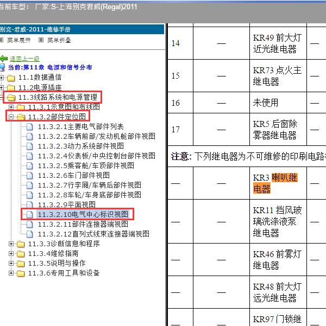The height and width of the screenshot is (326, 326).
Task: Click the current chapter icon by 当前:第11章
Action: [2, 67]
